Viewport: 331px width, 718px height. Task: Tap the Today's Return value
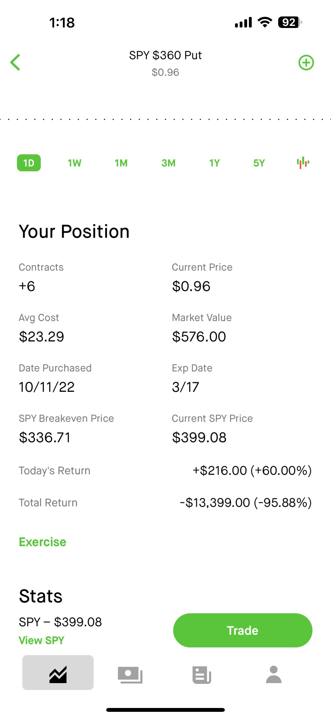pos(252,470)
